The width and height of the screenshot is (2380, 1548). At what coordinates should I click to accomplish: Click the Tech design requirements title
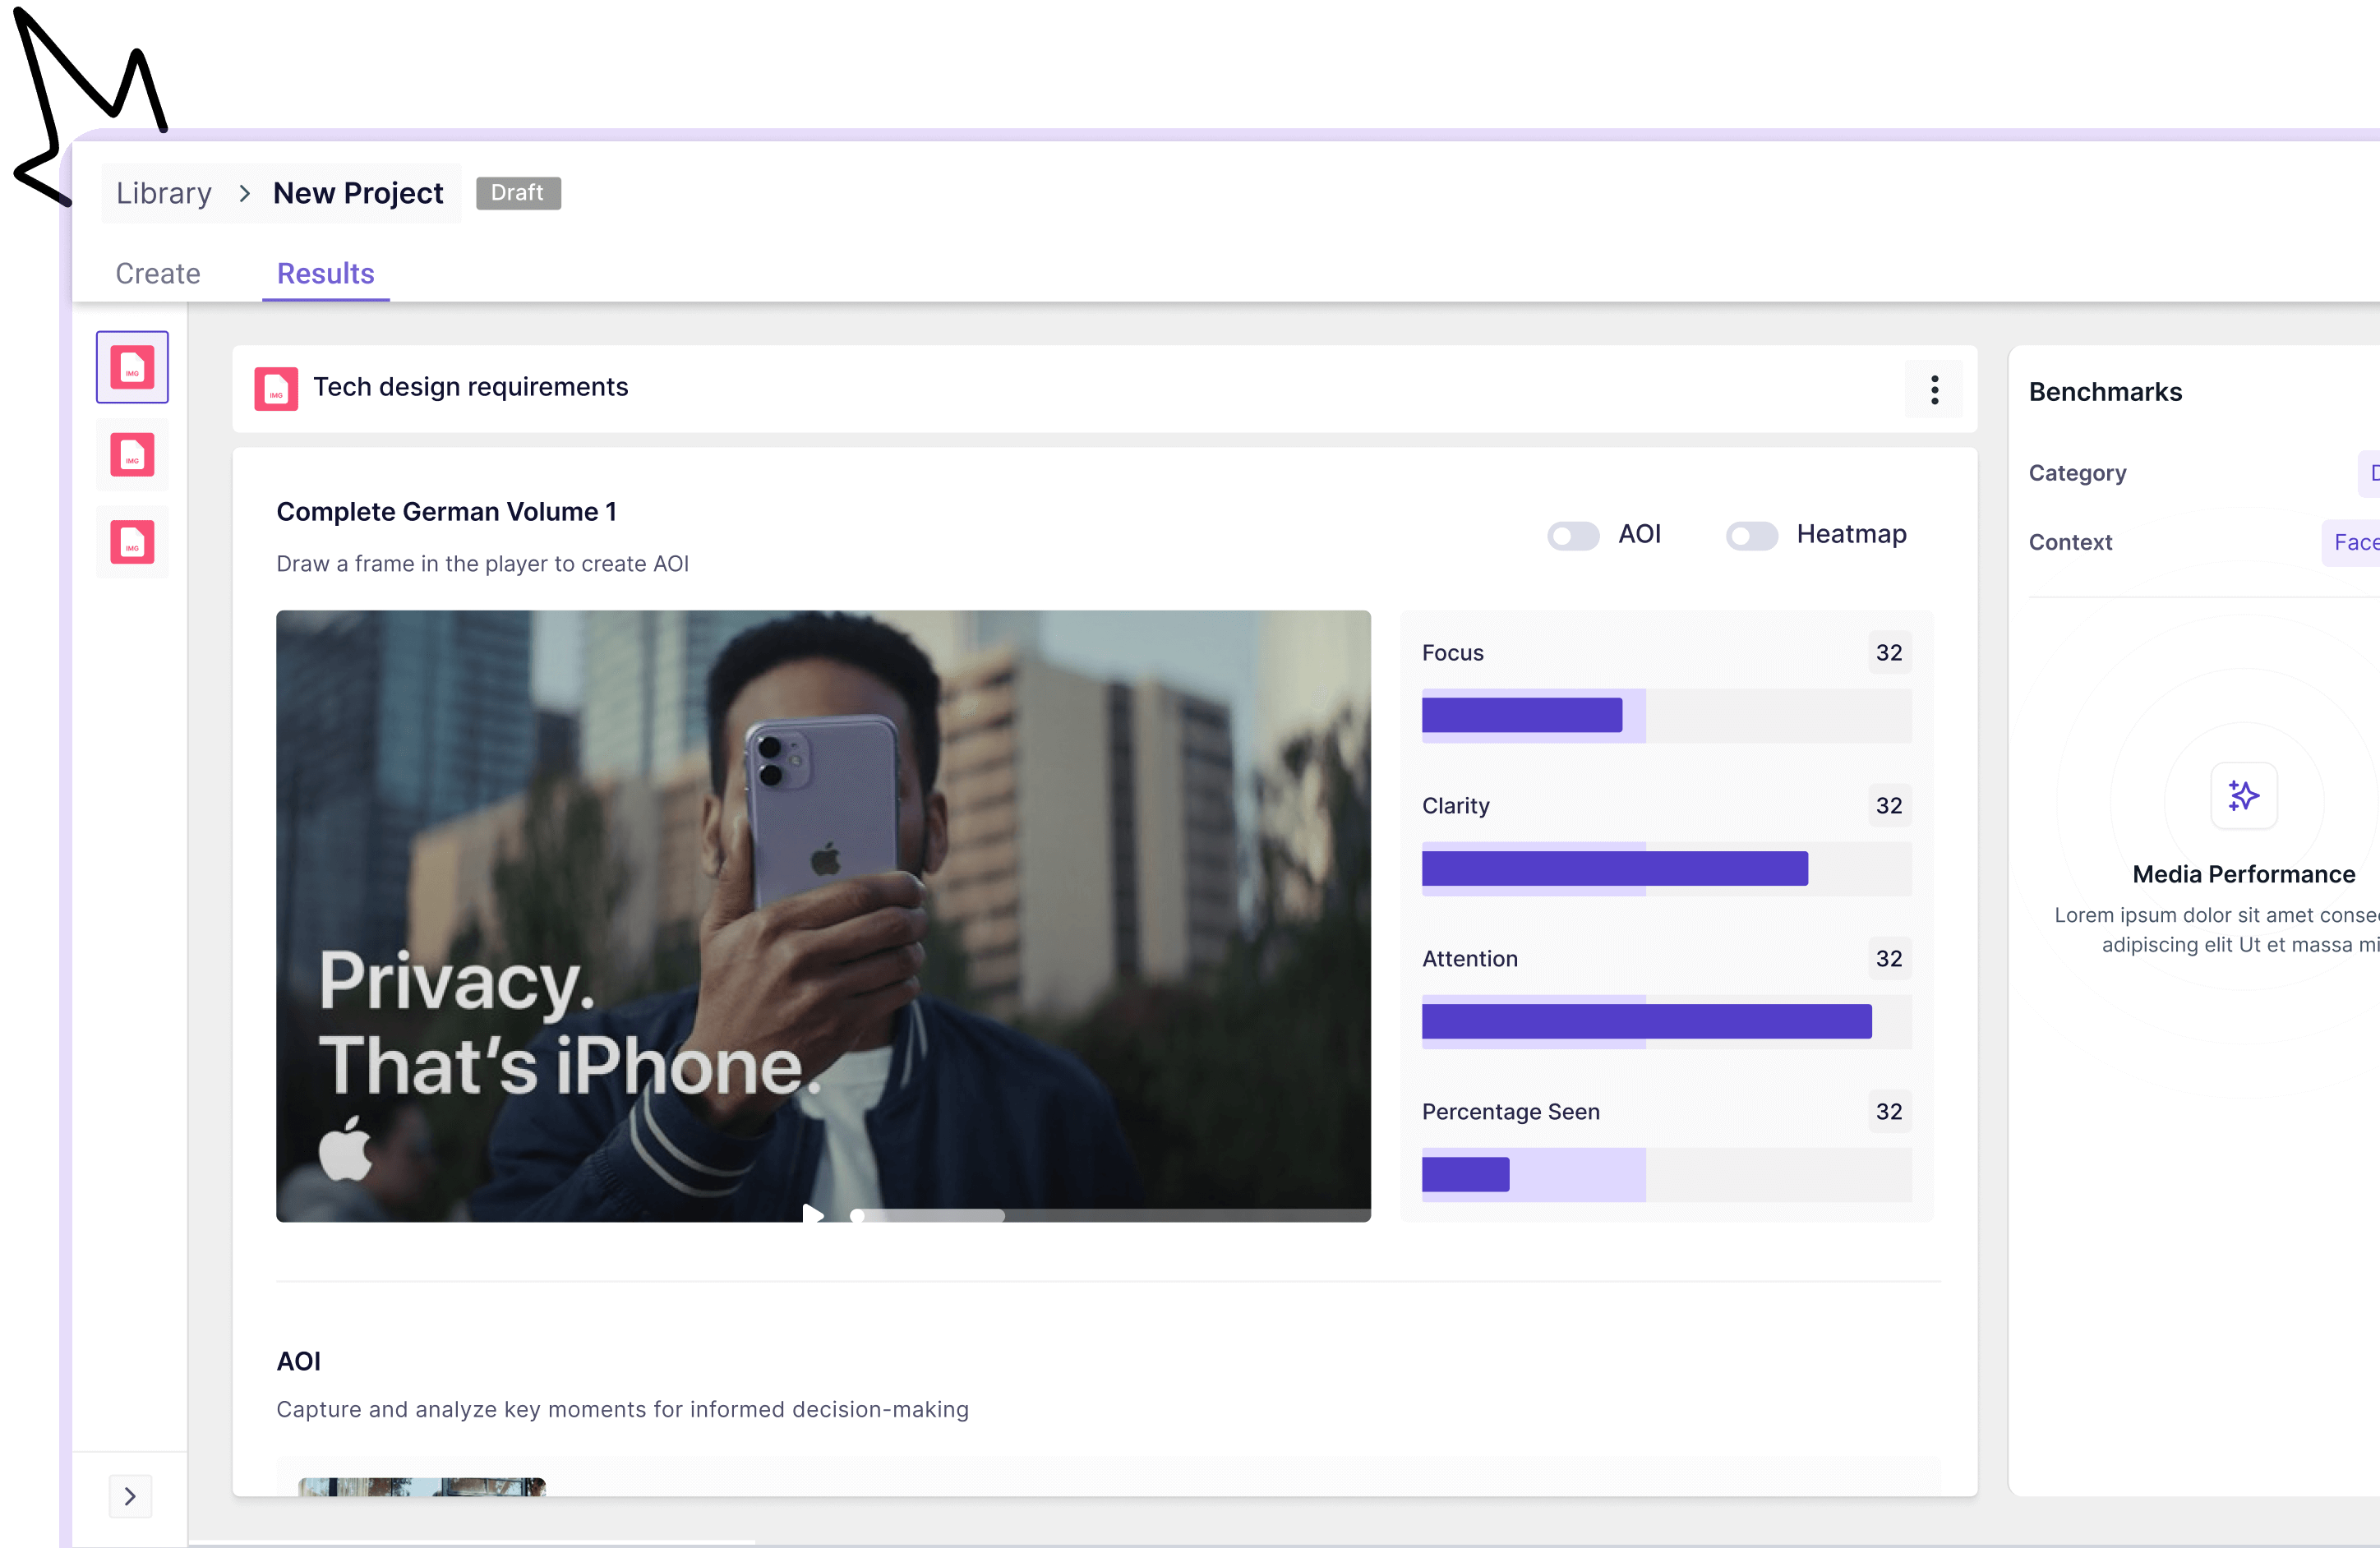(471, 387)
